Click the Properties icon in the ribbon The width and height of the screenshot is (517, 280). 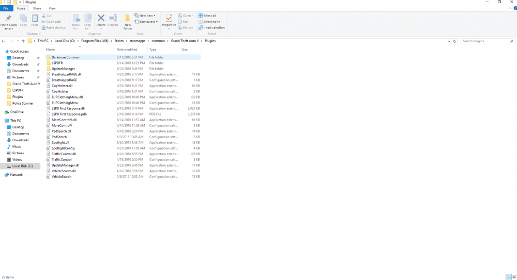(169, 21)
